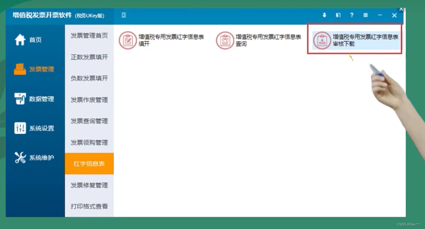Open 数据管理 in the sidebar

point(42,99)
